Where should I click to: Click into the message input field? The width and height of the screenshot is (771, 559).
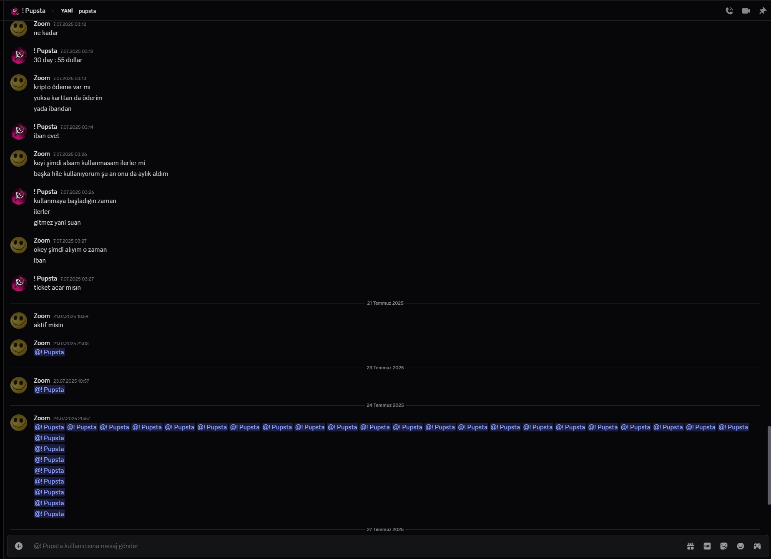pyautogui.click(x=354, y=546)
